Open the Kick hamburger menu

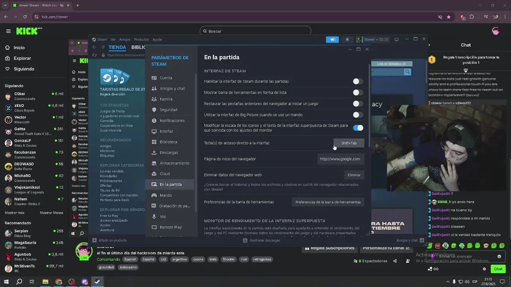pyautogui.click(x=8, y=31)
